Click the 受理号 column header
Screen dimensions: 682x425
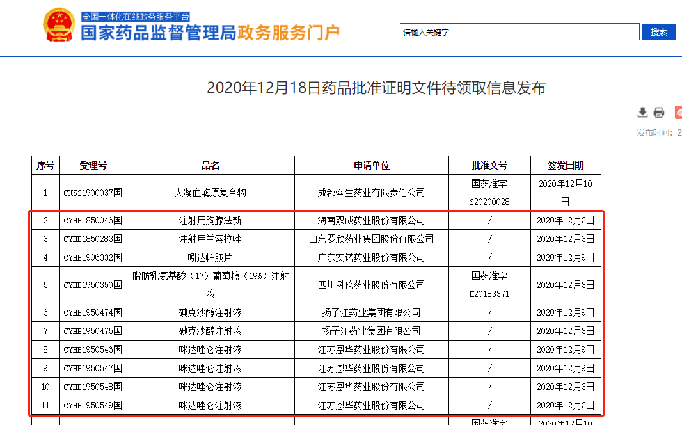tap(93, 165)
